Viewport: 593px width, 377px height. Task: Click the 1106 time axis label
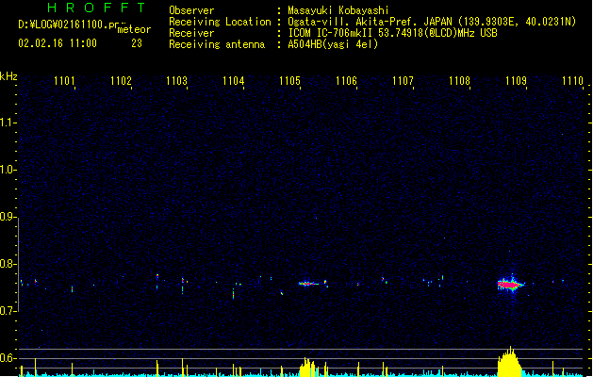pyautogui.click(x=346, y=80)
